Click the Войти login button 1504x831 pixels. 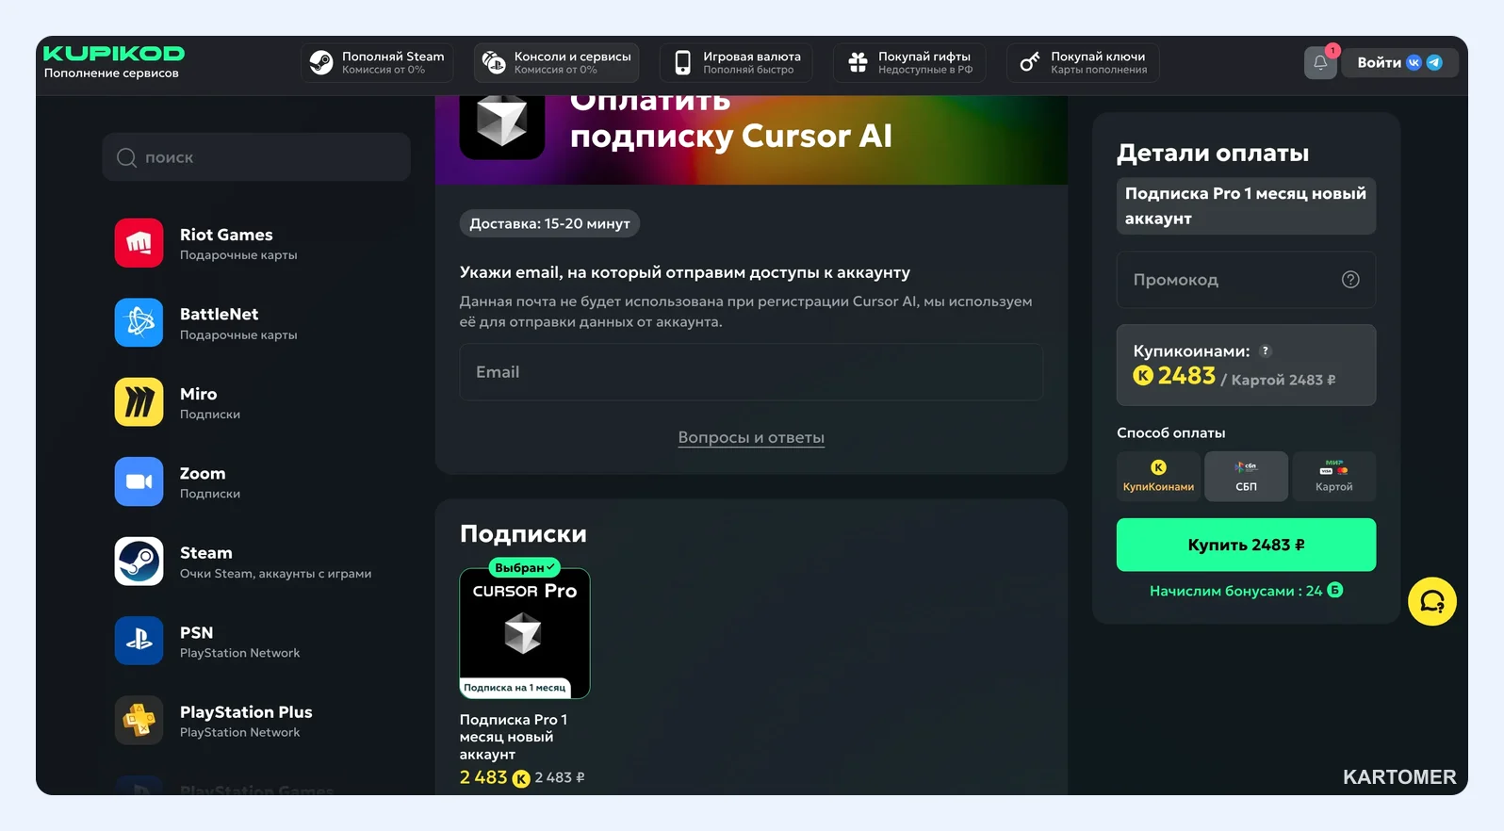(1399, 62)
